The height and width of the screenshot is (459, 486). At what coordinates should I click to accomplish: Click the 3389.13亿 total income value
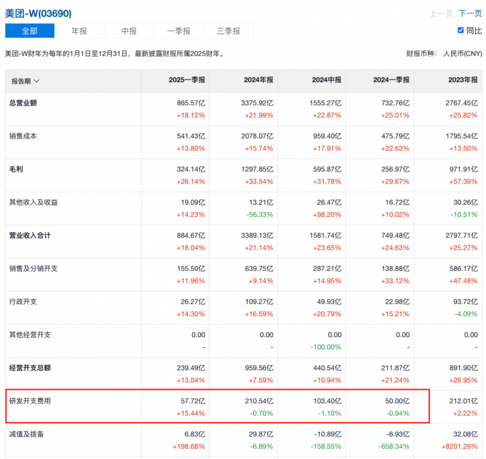point(257,236)
